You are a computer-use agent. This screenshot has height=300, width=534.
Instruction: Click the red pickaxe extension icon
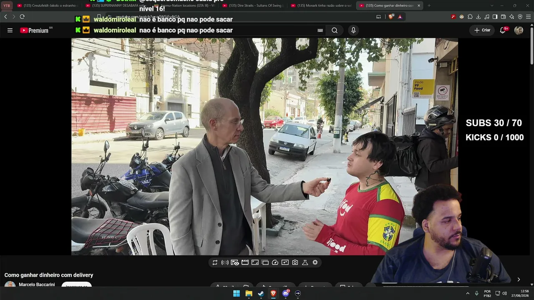coord(453,17)
